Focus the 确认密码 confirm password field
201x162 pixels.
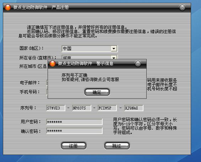74,131
